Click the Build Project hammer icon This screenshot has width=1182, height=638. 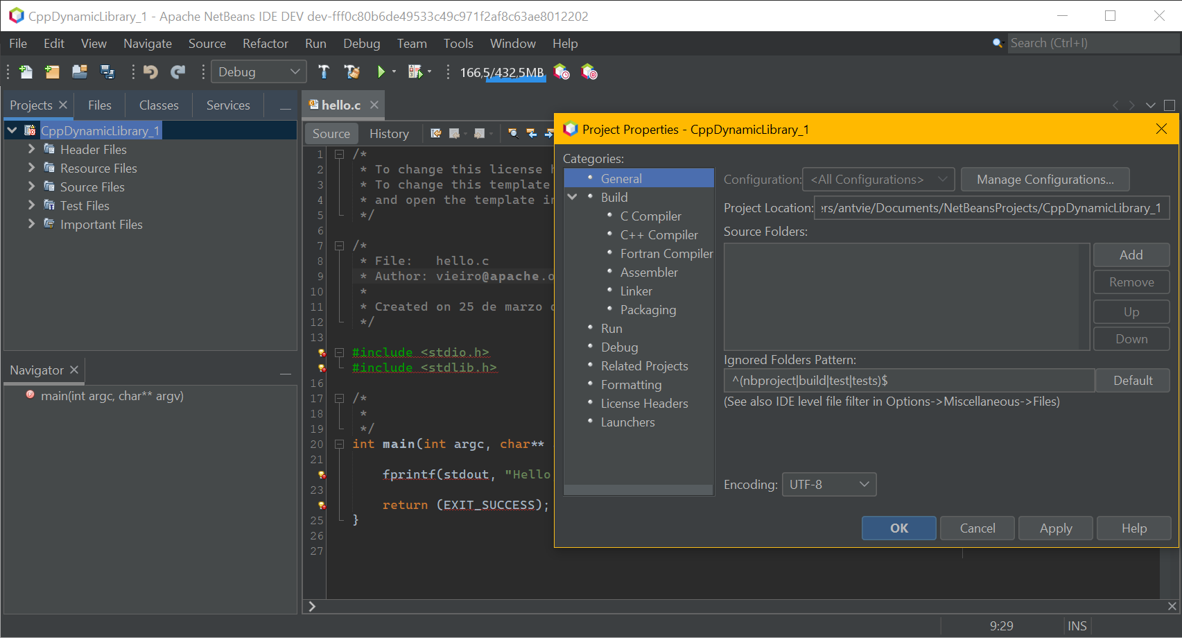click(324, 72)
